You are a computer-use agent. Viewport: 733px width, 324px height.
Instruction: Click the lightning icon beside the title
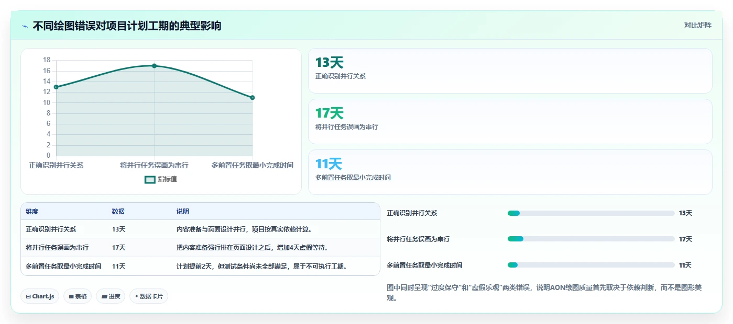(x=25, y=26)
